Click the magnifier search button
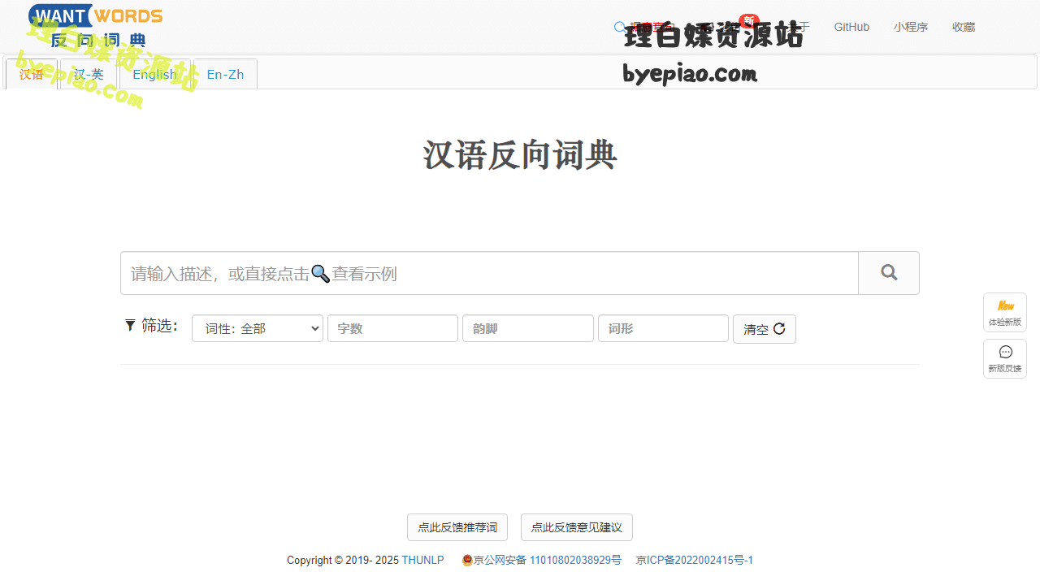 (x=889, y=273)
